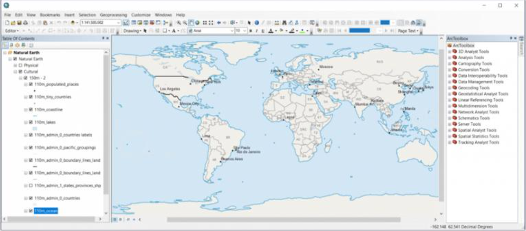Screen dimensions: 526x231
Task: Uncheck the Cultural group layer
Action: click(x=20, y=72)
